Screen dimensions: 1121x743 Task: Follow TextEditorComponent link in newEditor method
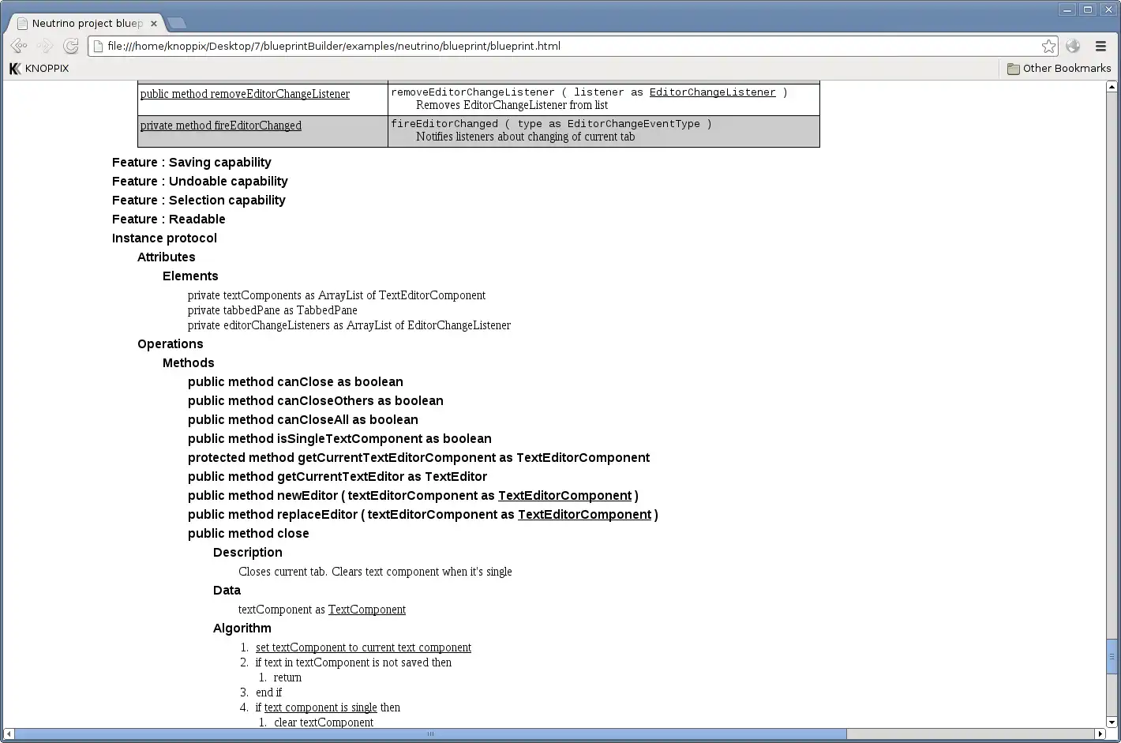pyautogui.click(x=564, y=496)
